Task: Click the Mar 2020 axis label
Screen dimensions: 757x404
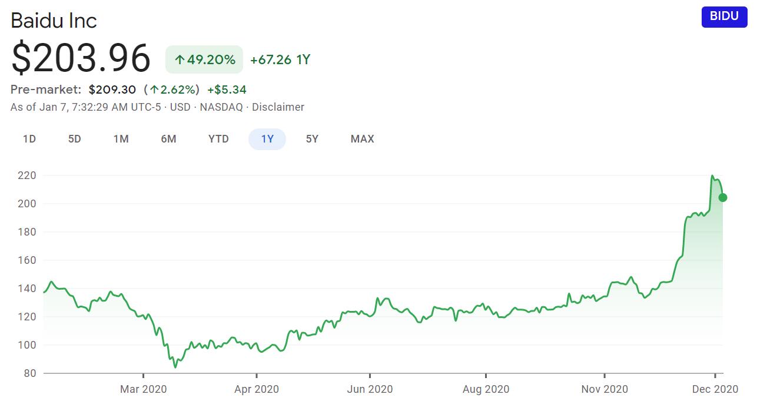Action: (144, 389)
